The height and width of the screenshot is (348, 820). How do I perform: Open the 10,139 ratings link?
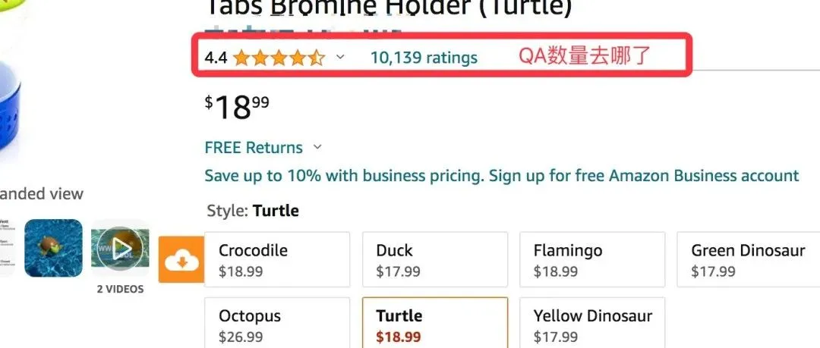click(x=424, y=58)
